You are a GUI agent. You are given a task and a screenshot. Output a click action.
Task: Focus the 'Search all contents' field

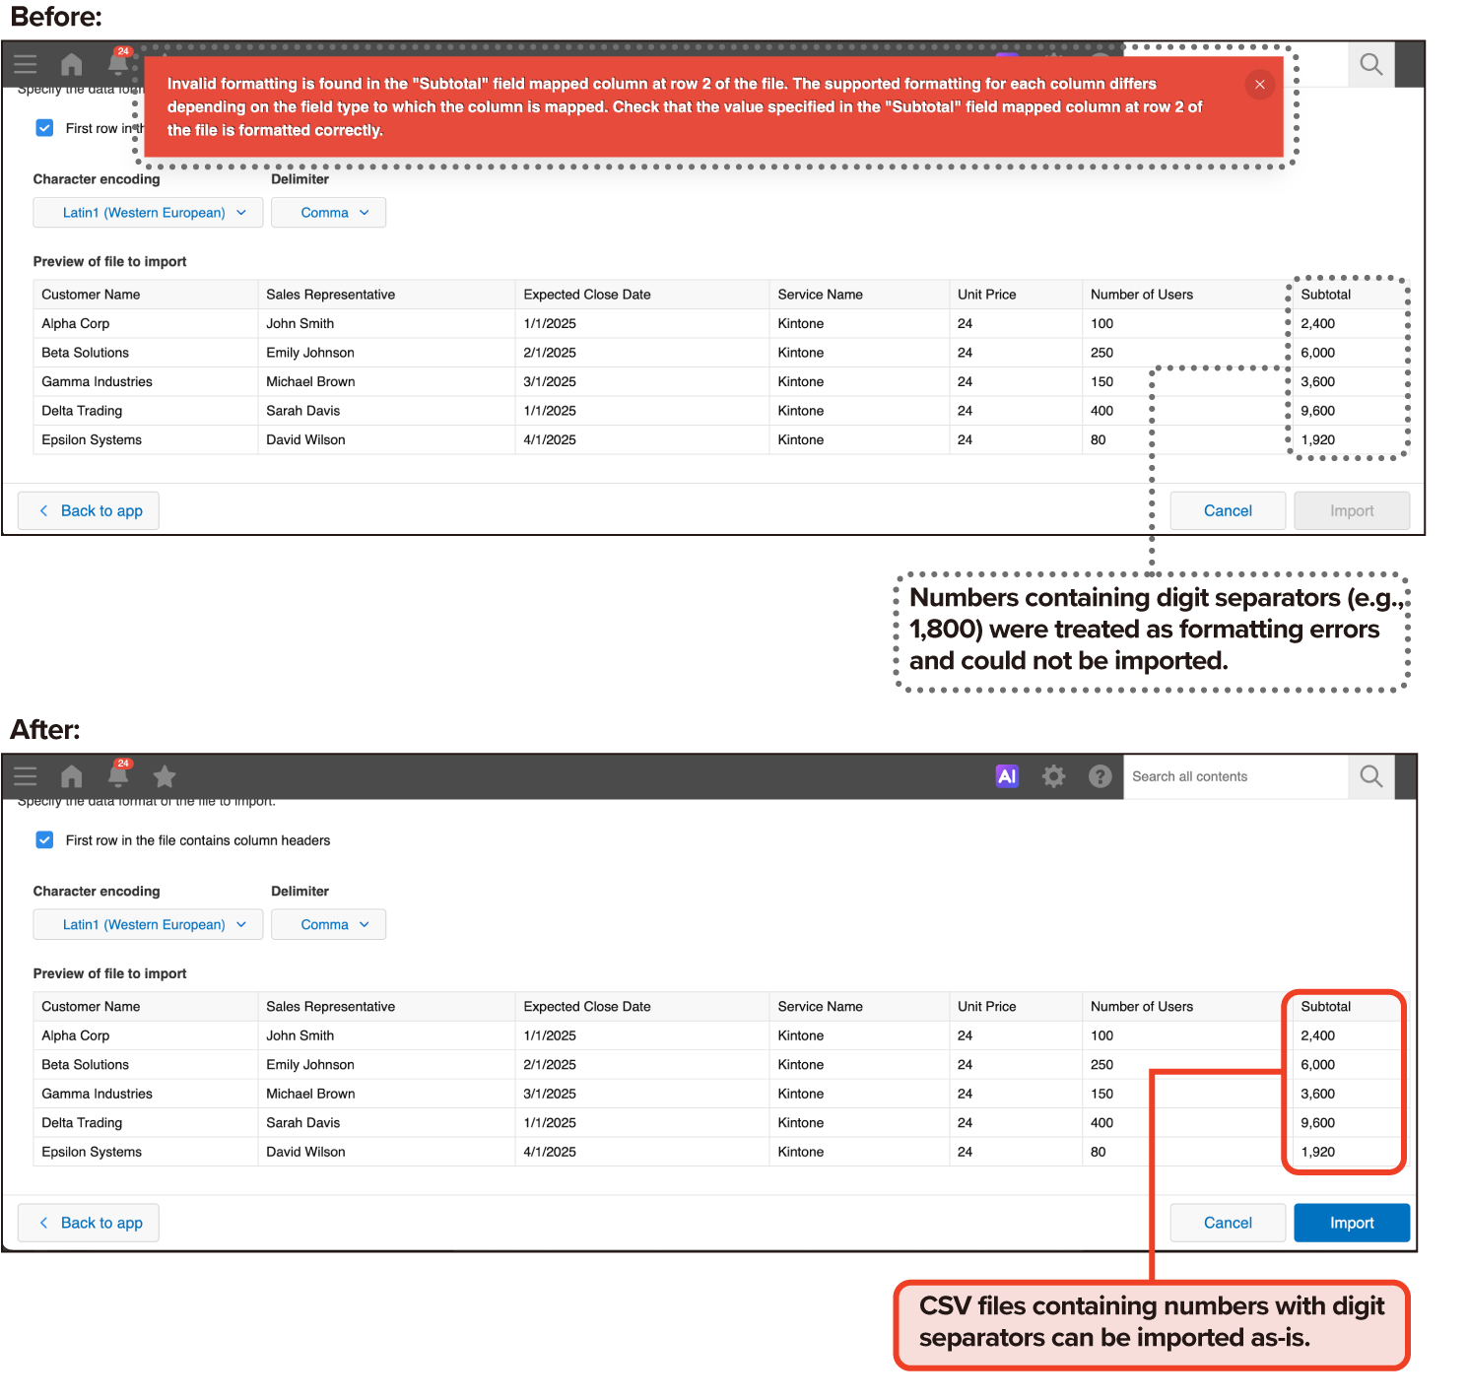(x=1235, y=777)
